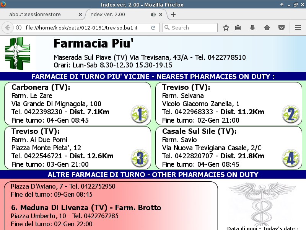The height and width of the screenshot is (230, 306).
Task: Reload the current page
Action: click(x=153, y=28)
